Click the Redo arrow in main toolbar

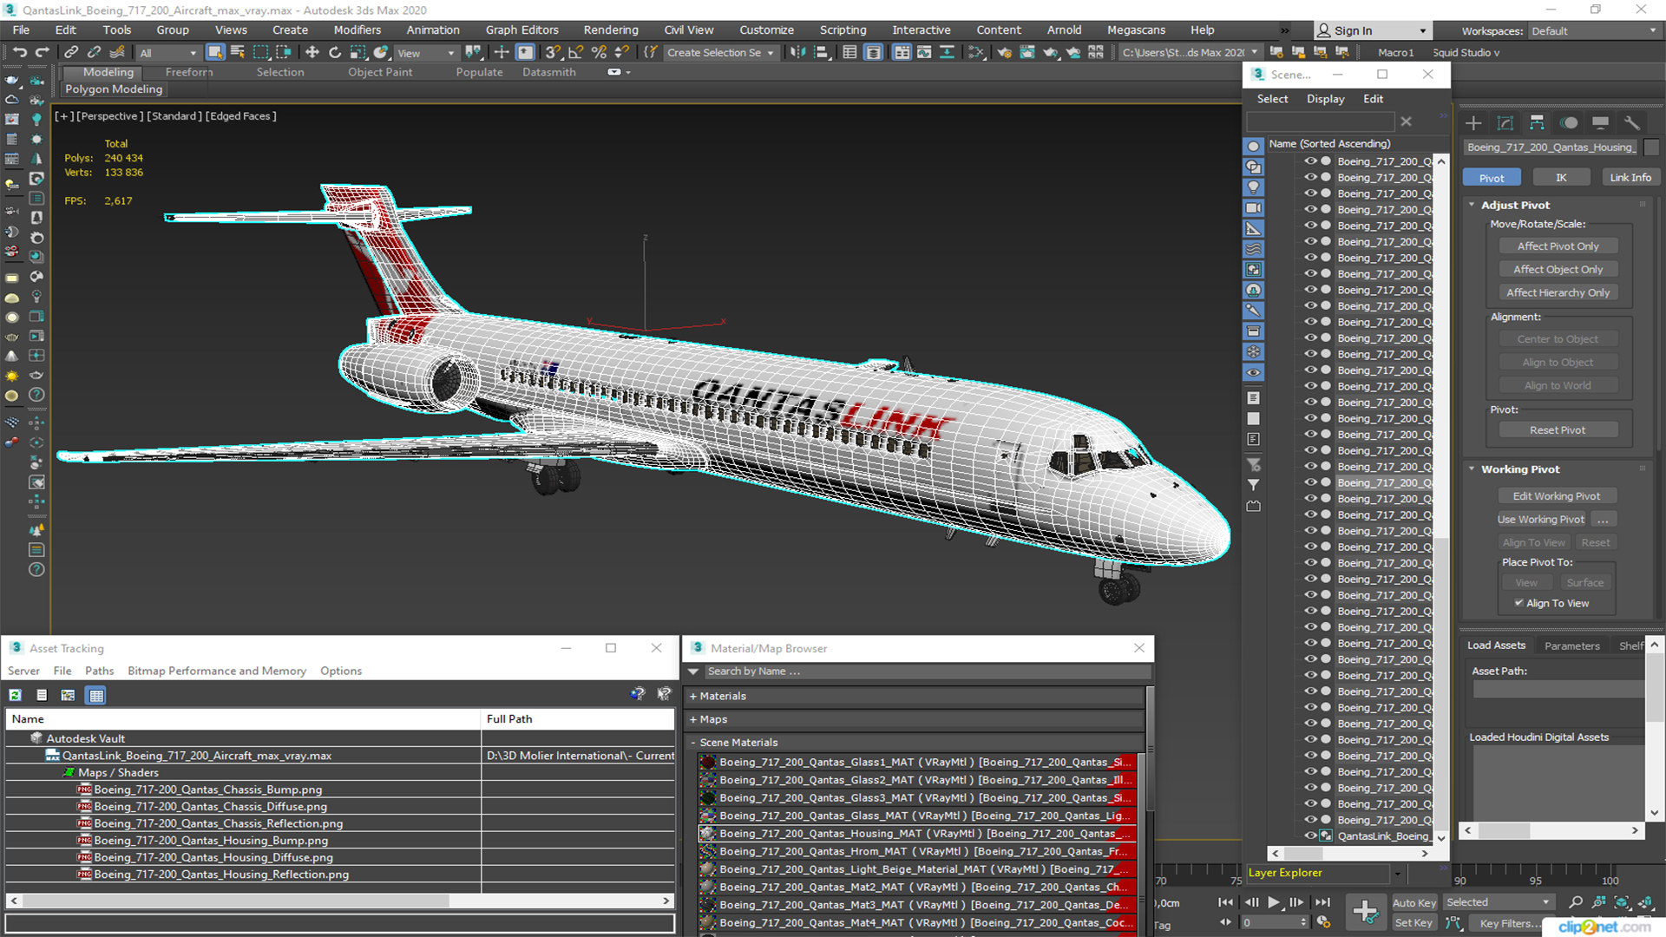pyautogui.click(x=42, y=53)
